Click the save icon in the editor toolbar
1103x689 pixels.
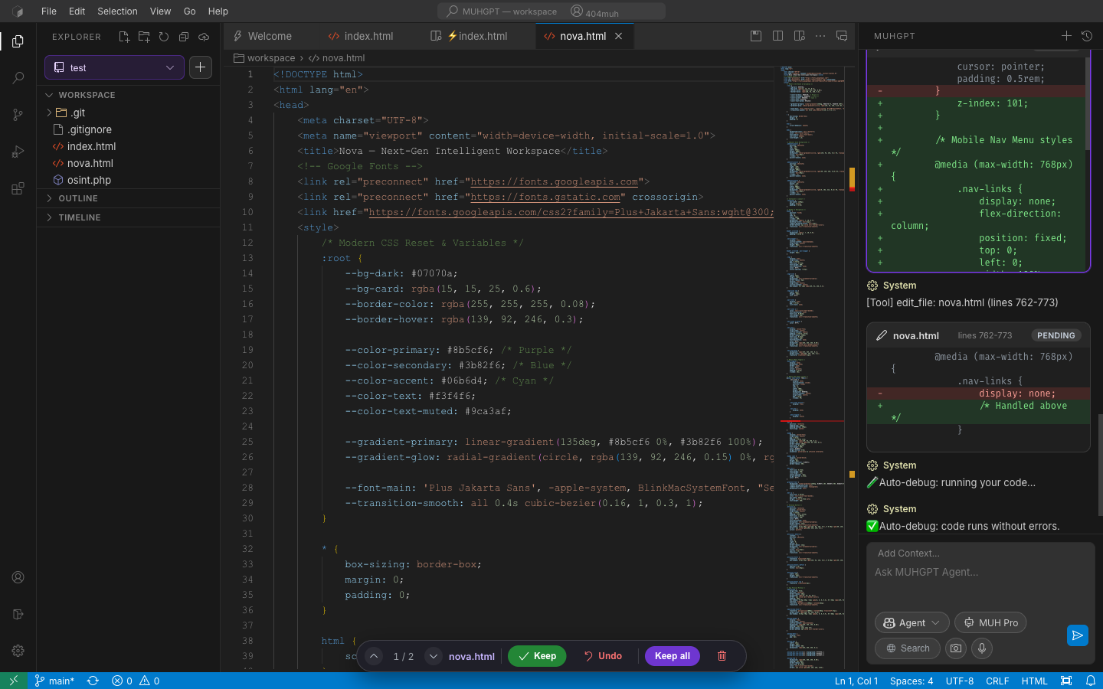756,36
